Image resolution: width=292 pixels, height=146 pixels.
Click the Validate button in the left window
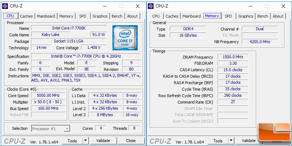(103, 141)
